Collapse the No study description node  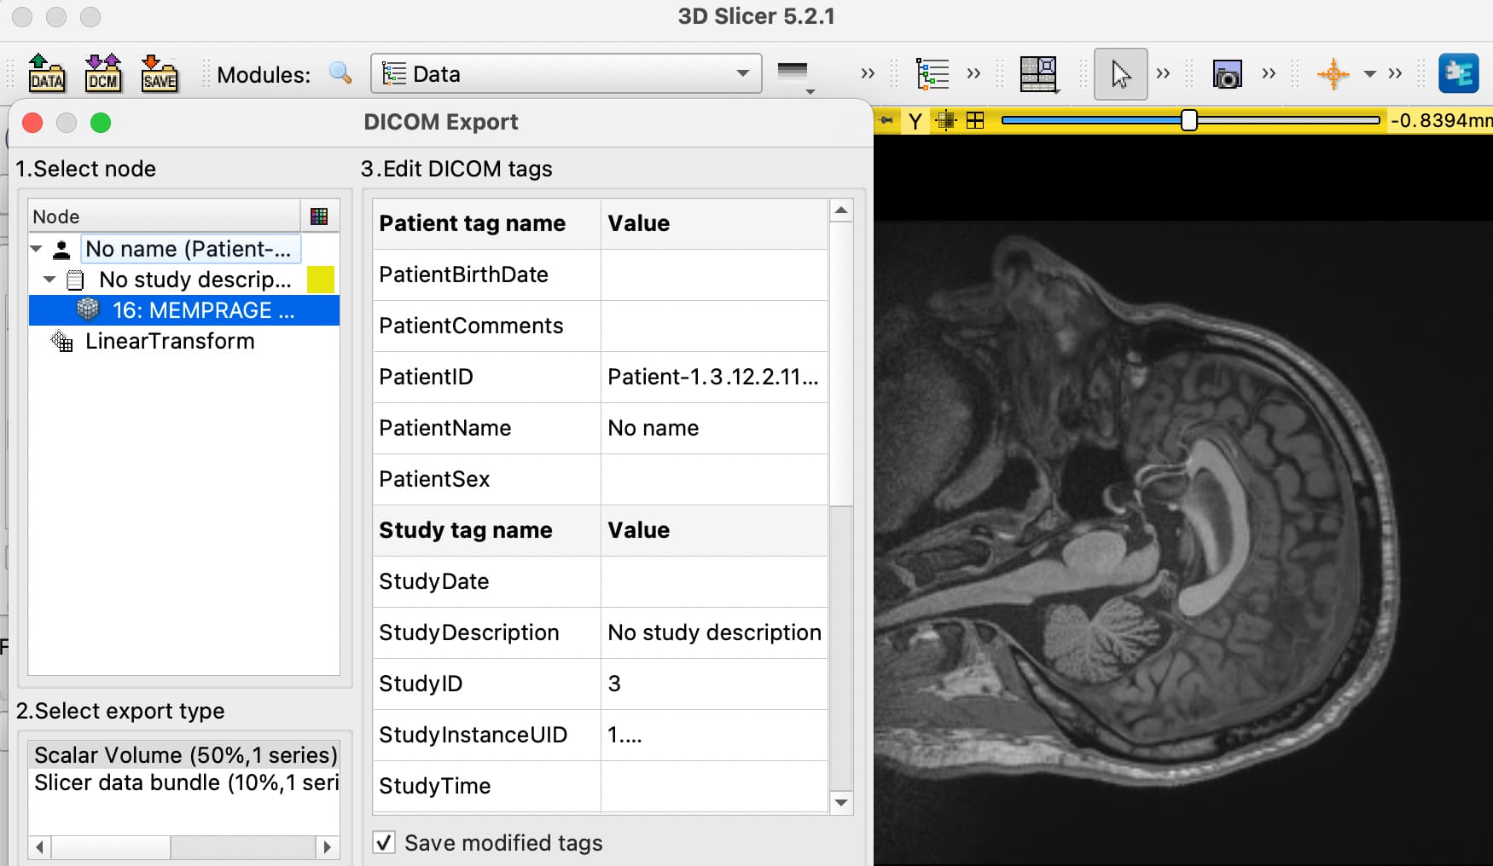coord(49,280)
